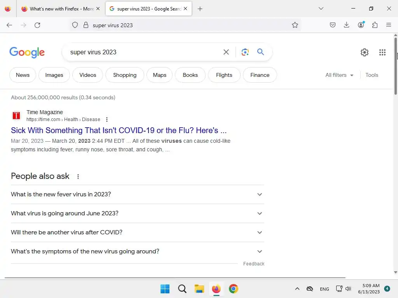The height and width of the screenshot is (298, 398).
Task: Open the list all tabs dropdown
Action: coord(321,9)
